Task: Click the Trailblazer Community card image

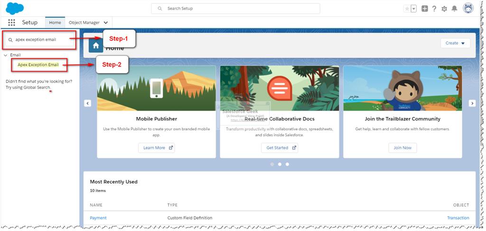Action: click(x=402, y=88)
